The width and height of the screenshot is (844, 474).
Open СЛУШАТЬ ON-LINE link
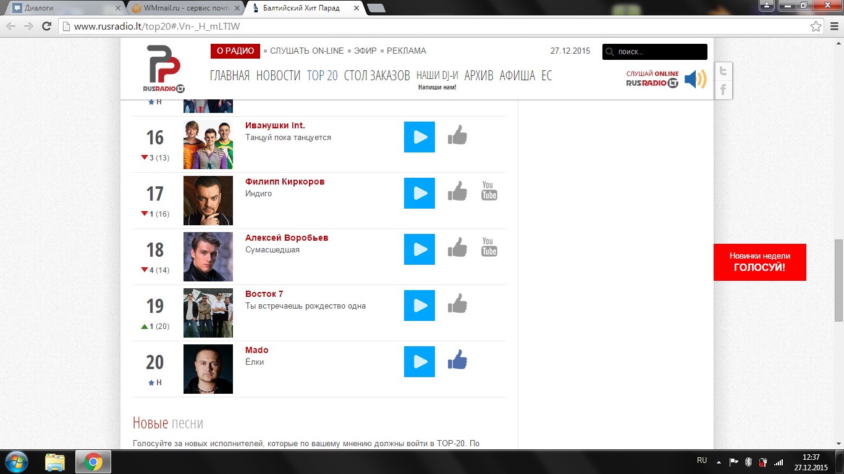click(306, 51)
